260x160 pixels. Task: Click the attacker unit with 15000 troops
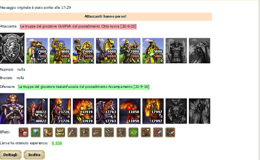click(83, 51)
